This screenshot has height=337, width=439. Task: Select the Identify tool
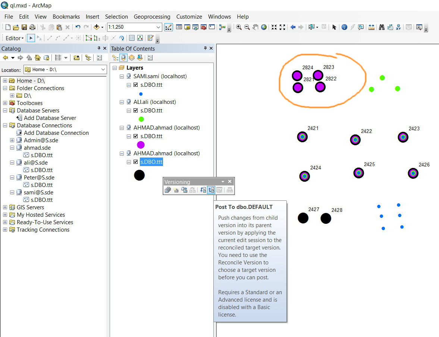(x=344, y=27)
